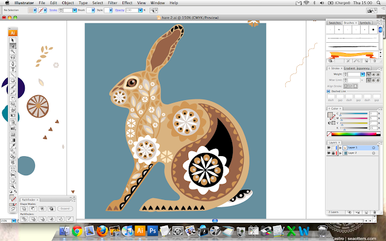
Task: Open the Object menu
Action: point(68,2)
